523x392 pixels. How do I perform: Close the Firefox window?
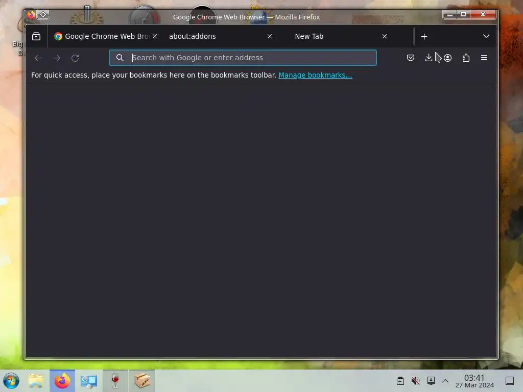click(x=483, y=14)
